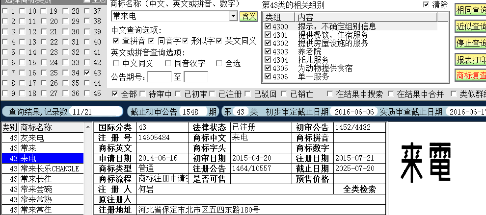Screen dimensions: 486x215
Task: Open the 商标名称 dropdown arrow
Action: 234,16
